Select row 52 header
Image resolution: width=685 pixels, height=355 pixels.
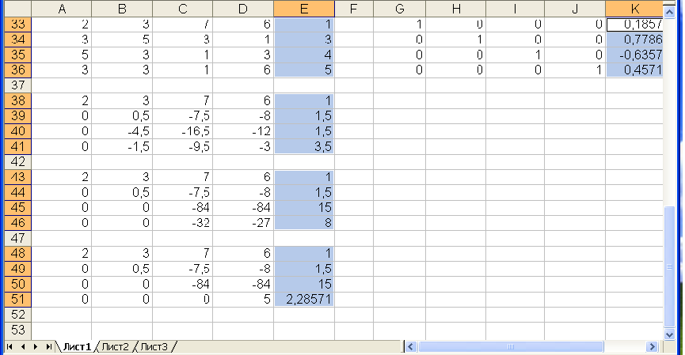point(18,315)
